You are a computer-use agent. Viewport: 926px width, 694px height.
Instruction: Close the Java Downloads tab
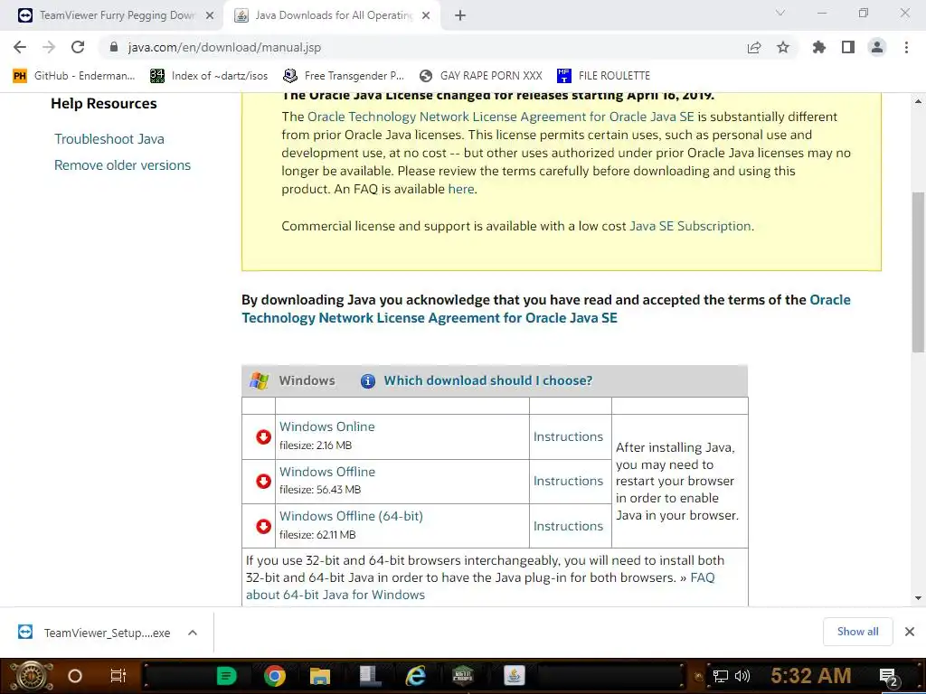[426, 15]
